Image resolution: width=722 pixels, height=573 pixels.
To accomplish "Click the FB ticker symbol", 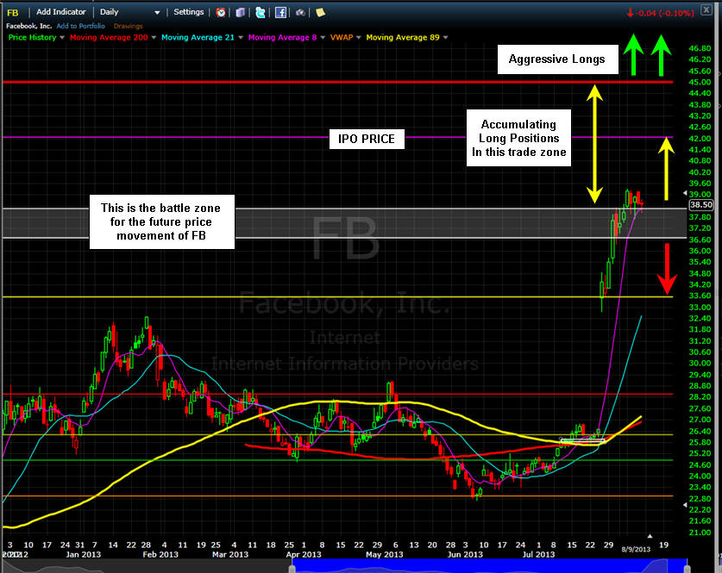I will tap(12, 12).
